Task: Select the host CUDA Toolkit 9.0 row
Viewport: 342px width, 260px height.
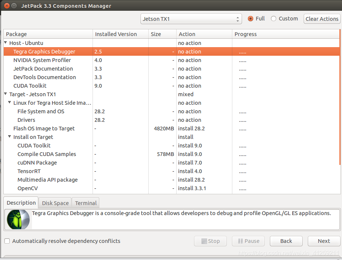Action: point(171,86)
